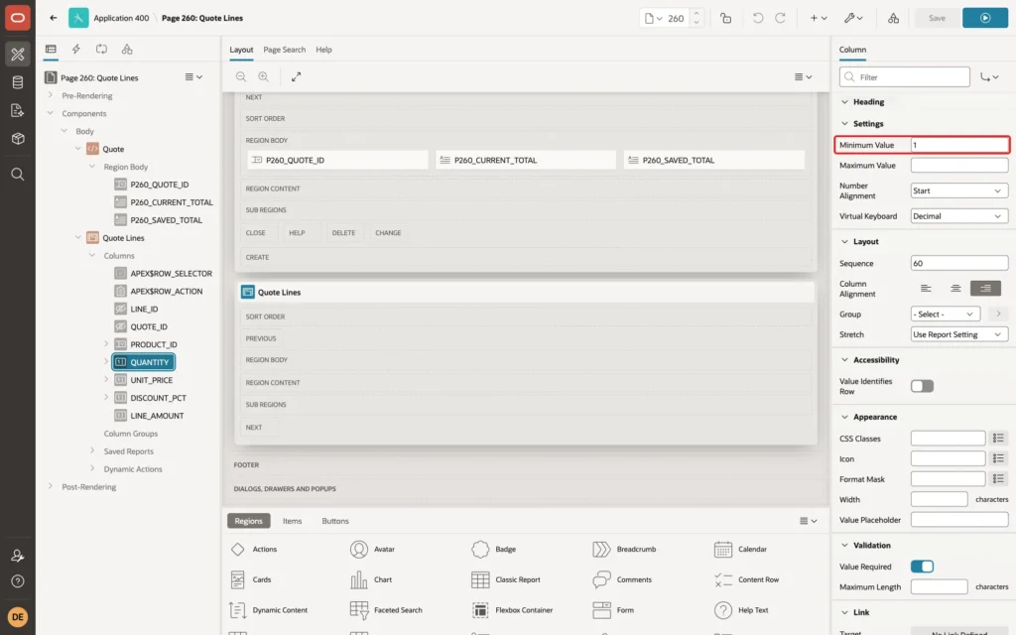This screenshot has width=1016, height=635.
Task: Click the Application 400 breadcrumb link
Action: 121,18
